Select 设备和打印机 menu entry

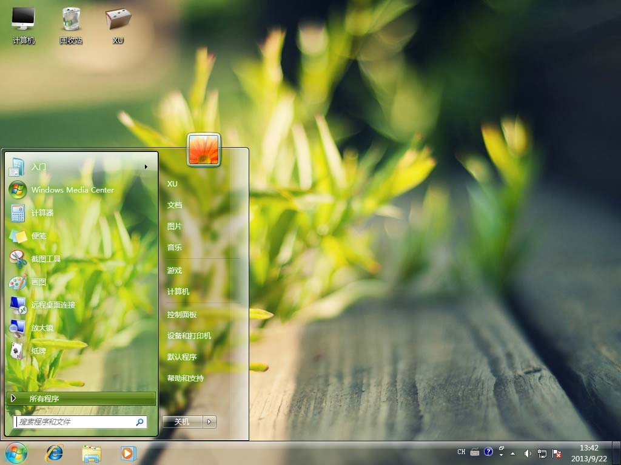(189, 335)
